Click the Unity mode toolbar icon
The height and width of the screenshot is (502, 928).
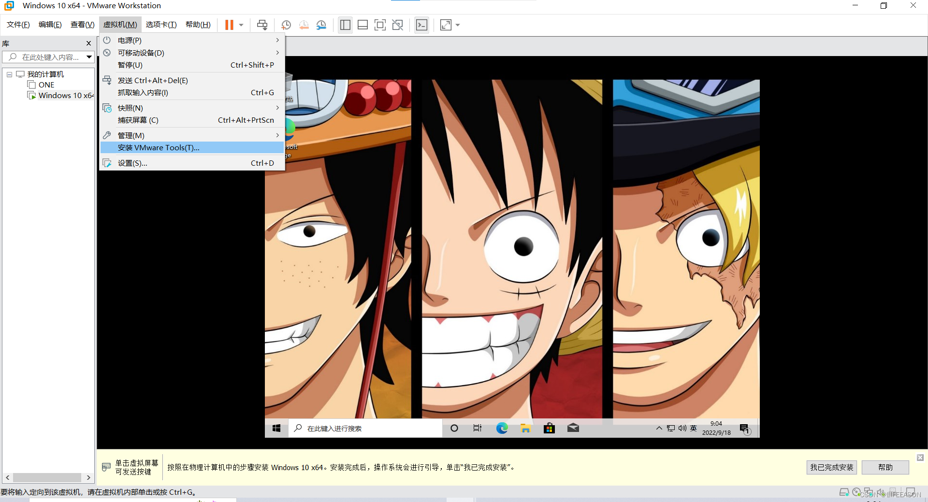tap(397, 25)
